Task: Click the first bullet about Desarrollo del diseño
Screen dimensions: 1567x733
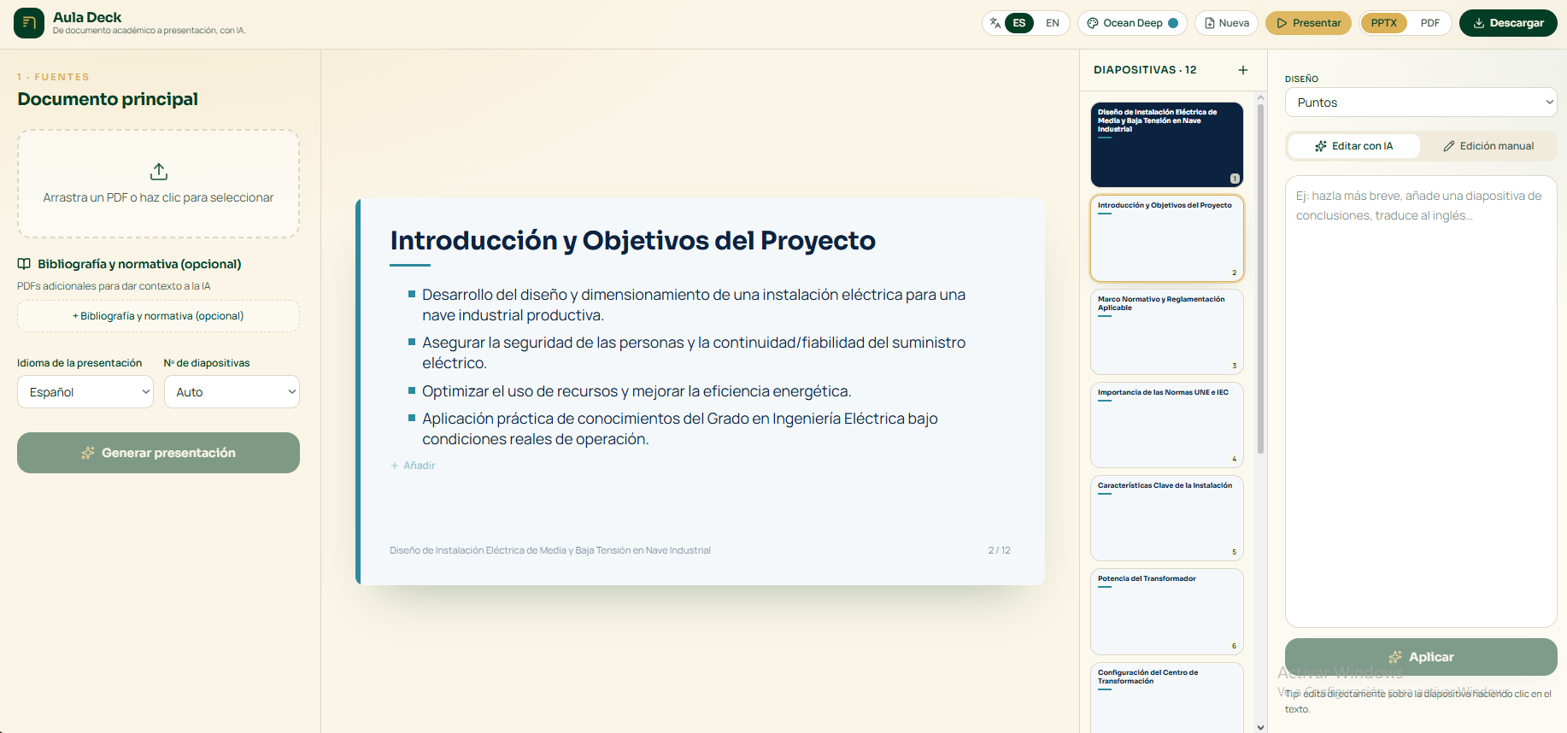Action: (x=694, y=305)
